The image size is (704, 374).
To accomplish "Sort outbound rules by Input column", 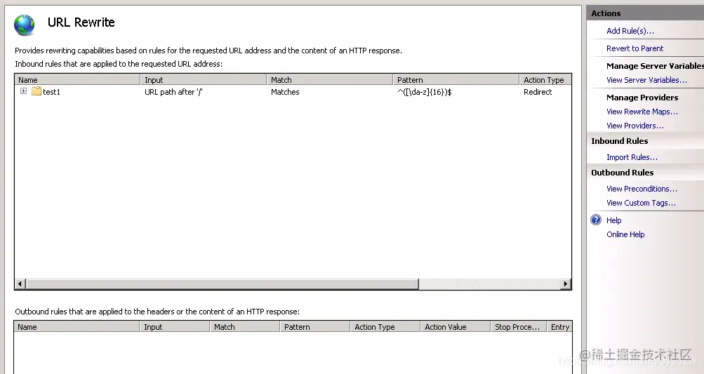I will [175, 327].
